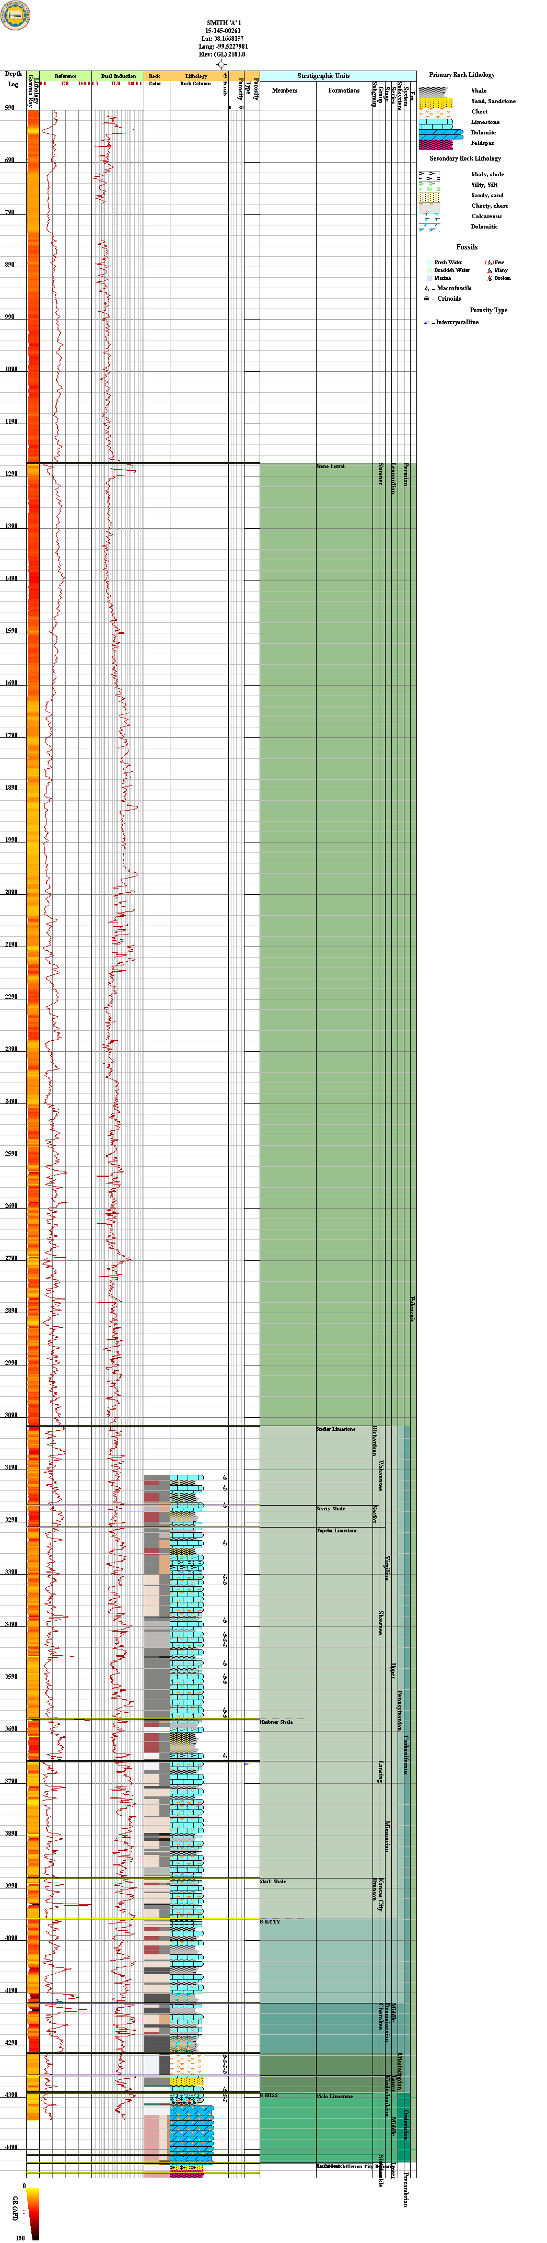Select the Long: -99.5227981 line
The width and height of the screenshot is (547, 2243).
(224, 46)
